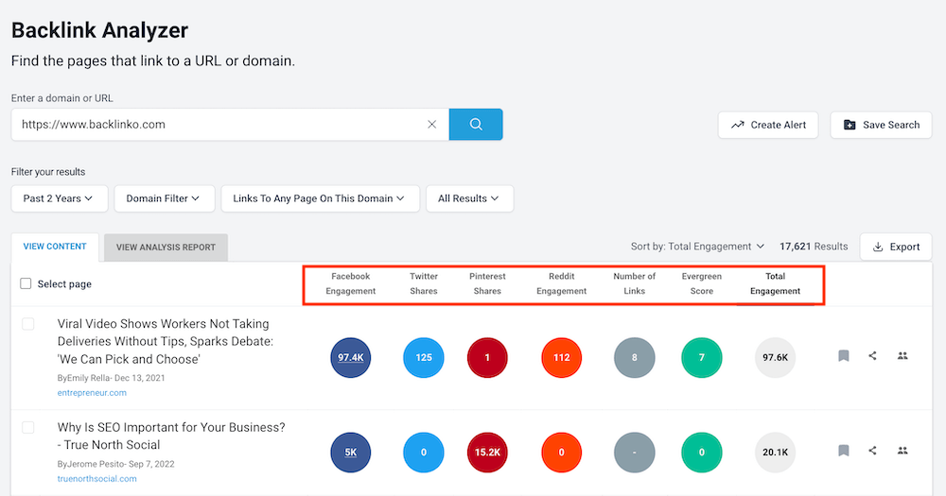Image resolution: width=946 pixels, height=496 pixels.
Task: Open the Sort by Total Engagement dropdown
Action: [x=697, y=247]
